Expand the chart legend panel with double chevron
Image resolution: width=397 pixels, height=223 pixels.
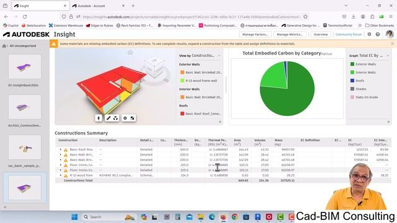click(x=388, y=122)
